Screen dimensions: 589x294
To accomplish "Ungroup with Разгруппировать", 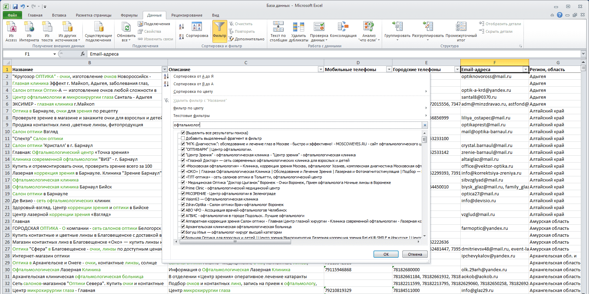I will 428,31.
